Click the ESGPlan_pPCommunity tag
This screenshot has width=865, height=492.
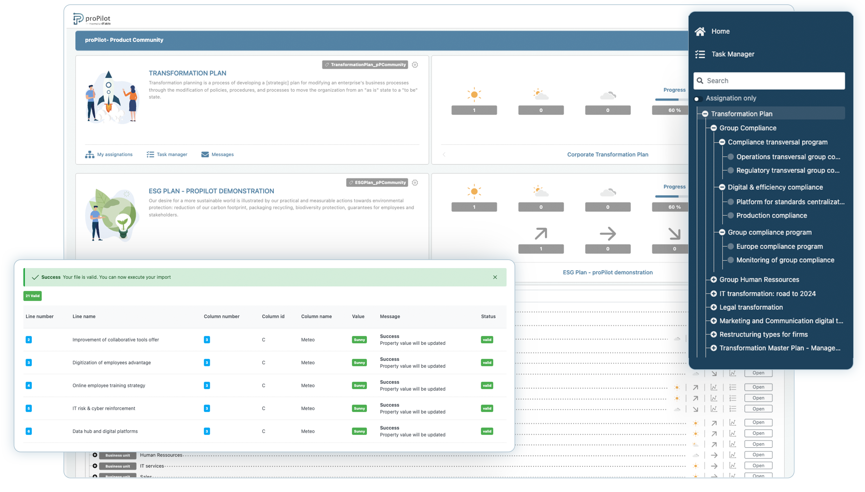[x=377, y=182]
